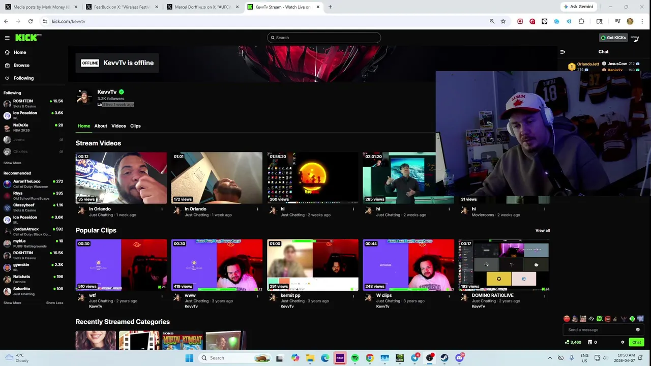Open options menu for 285-views hi video

[449, 209]
